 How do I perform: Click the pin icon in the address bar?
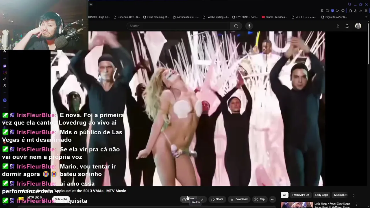click(322, 11)
